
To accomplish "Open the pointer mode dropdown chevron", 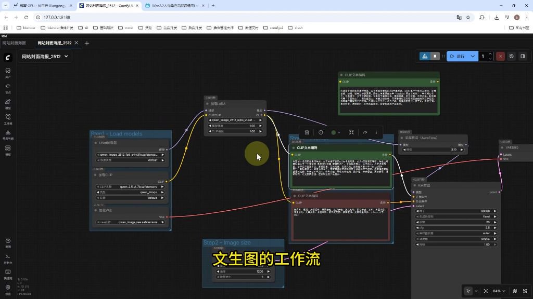I will coord(476,291).
